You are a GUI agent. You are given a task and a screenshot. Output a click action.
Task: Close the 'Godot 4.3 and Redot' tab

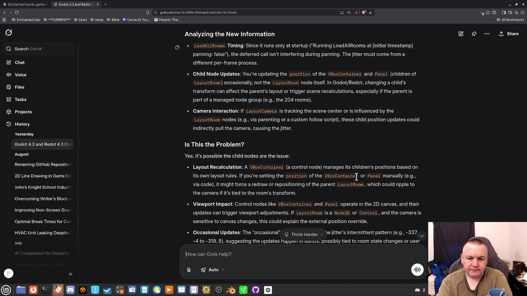click(97, 4)
